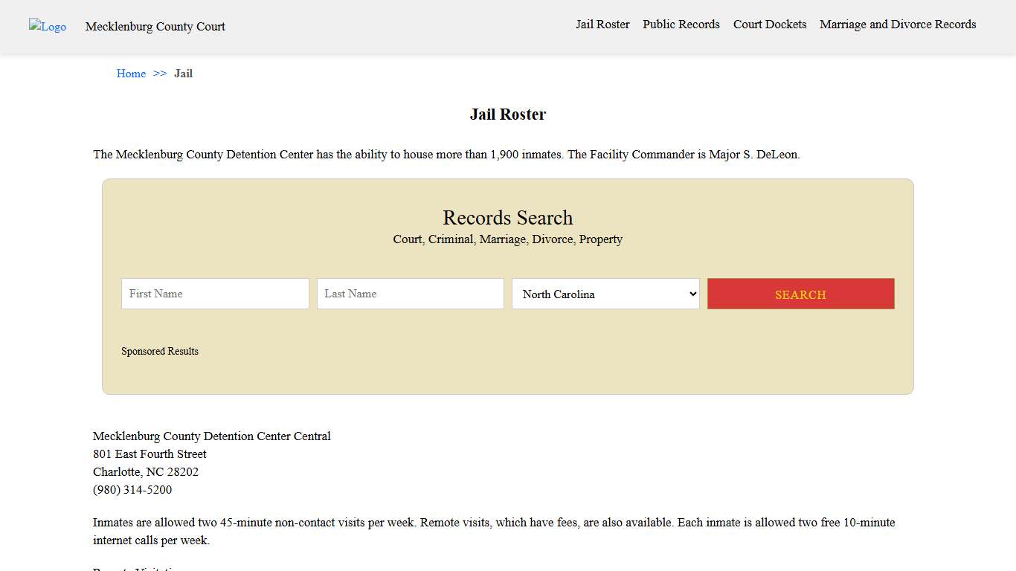Click the detention center phone number
This screenshot has width=1016, height=571.
coord(132,489)
